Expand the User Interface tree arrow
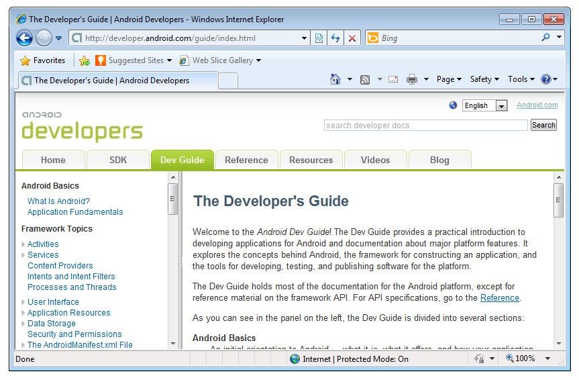 coord(23,302)
